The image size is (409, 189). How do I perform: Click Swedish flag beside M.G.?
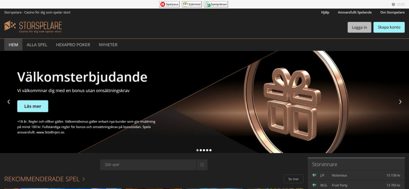tap(314, 185)
